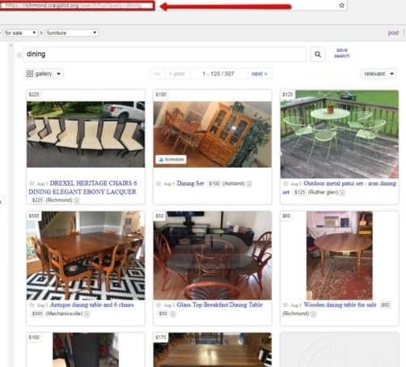
Task: Open the 'for sale' category dropdown
Action: coord(20,32)
